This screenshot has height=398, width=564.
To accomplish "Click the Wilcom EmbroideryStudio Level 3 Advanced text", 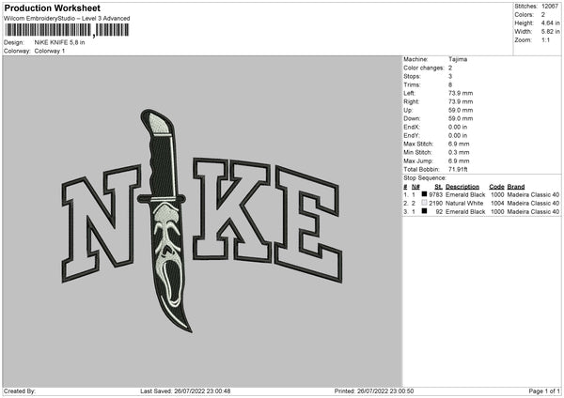I will (x=67, y=19).
